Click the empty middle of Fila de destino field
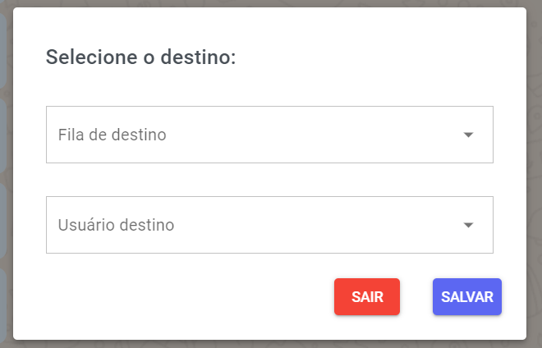This screenshot has height=348, width=542. (x=312, y=135)
